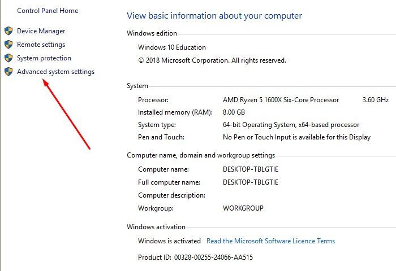This screenshot has height=271, width=396.
Task: Click the AMD Ryzen 5 processor text
Action: pos(281,100)
